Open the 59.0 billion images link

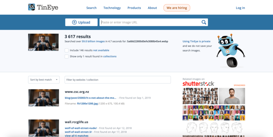(93, 41)
